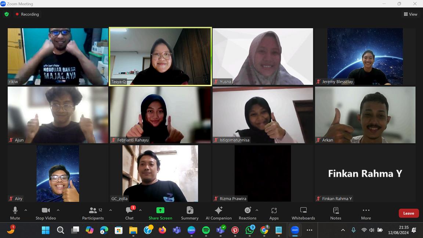Open meeting Notes
Image resolution: width=423 pixels, height=238 pixels.
click(336, 213)
